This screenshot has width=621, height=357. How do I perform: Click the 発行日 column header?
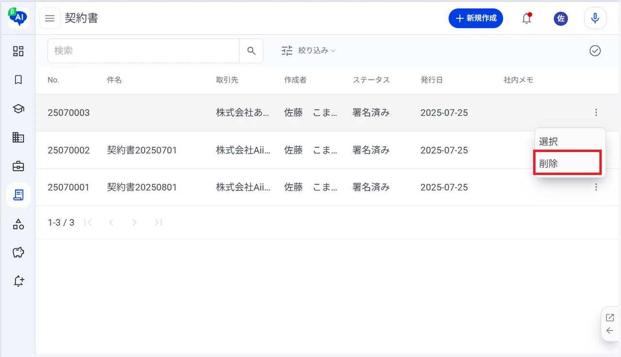(432, 80)
